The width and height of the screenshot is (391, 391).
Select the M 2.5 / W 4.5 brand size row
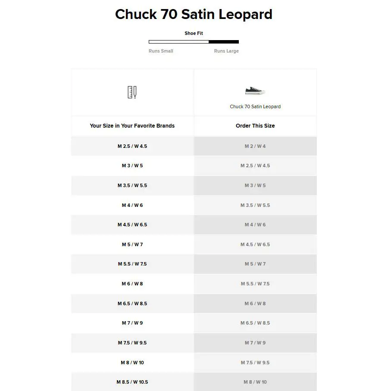(132, 146)
